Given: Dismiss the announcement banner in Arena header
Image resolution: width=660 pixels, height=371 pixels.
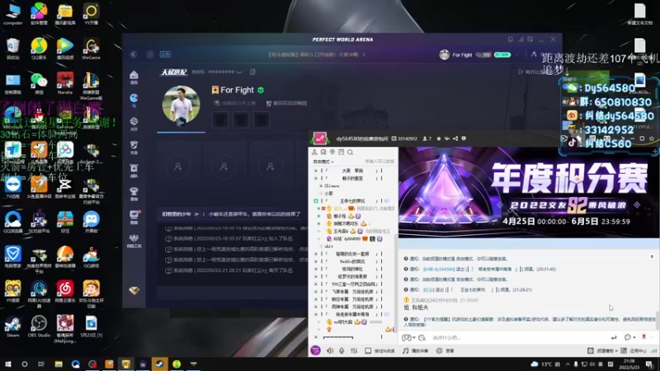Looking at the screenshot, I should click(364, 54).
